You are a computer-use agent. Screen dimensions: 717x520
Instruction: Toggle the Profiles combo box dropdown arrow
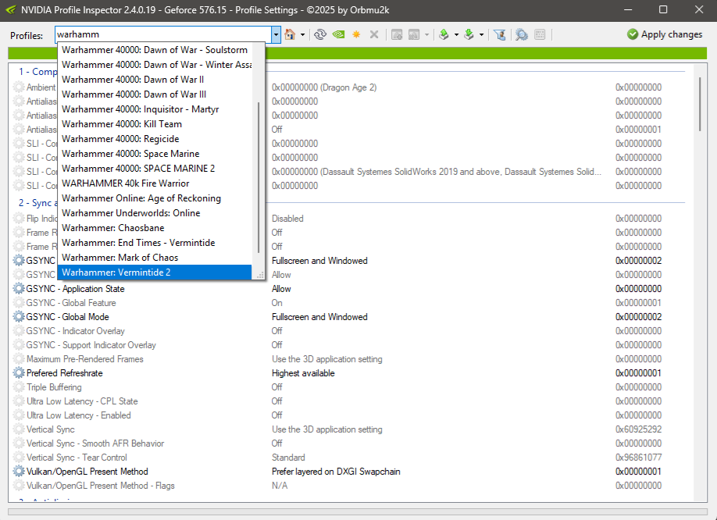276,34
